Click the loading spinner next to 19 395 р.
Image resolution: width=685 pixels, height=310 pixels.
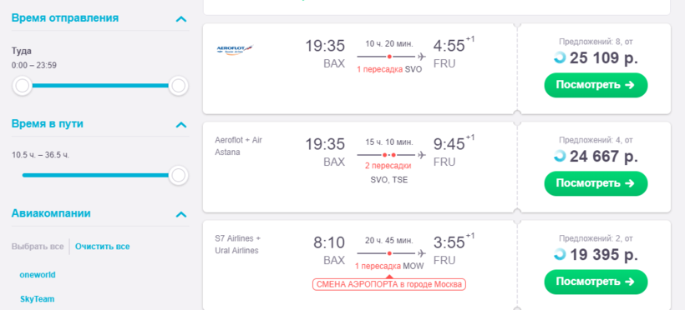(x=560, y=254)
